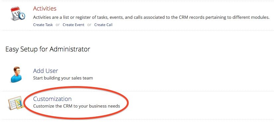274x128 pixels.
Task: Click the dotted divider beneath Activities links
Action: click(x=137, y=30)
